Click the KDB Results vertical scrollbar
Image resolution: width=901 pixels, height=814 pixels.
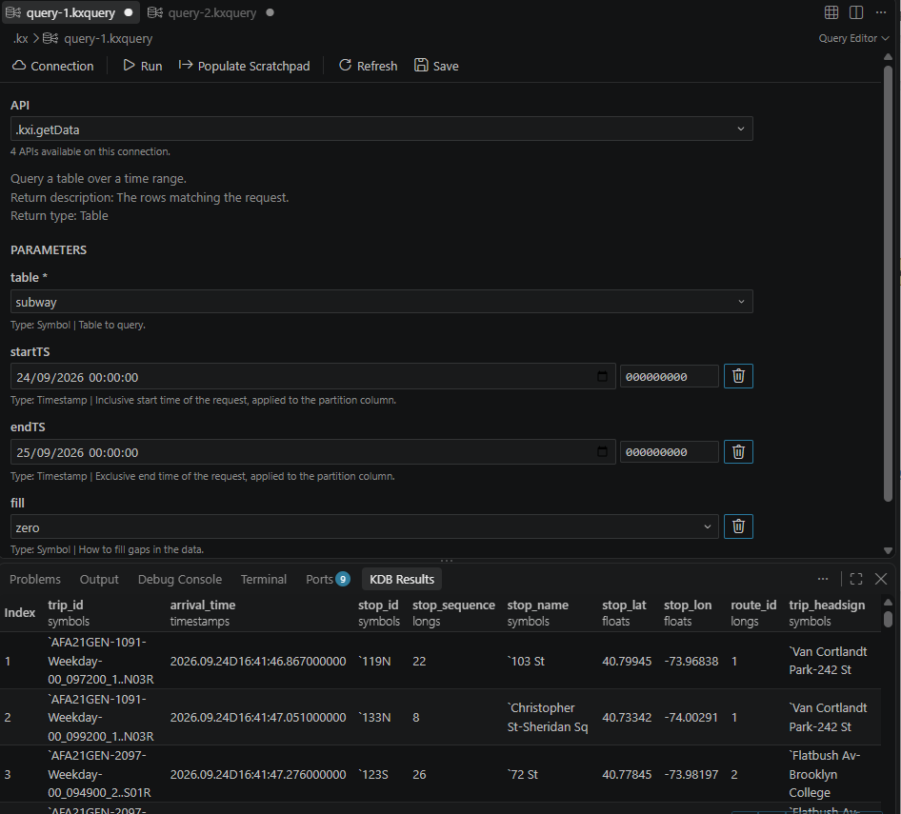coord(888,619)
